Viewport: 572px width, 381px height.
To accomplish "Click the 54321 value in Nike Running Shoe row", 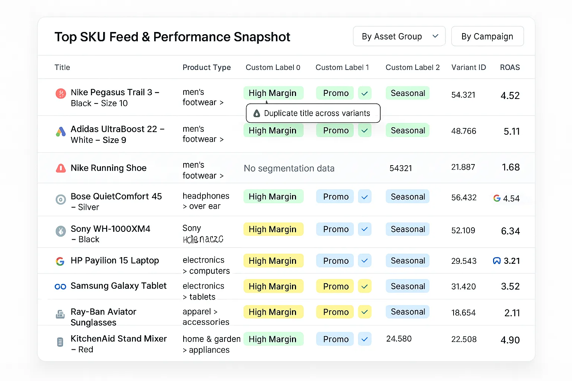I will tap(401, 168).
